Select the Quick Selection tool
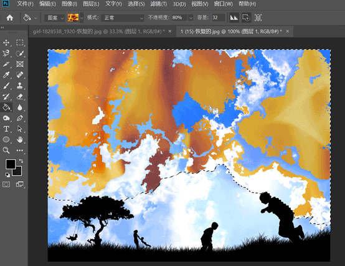The image size is (345, 266). tap(20, 53)
